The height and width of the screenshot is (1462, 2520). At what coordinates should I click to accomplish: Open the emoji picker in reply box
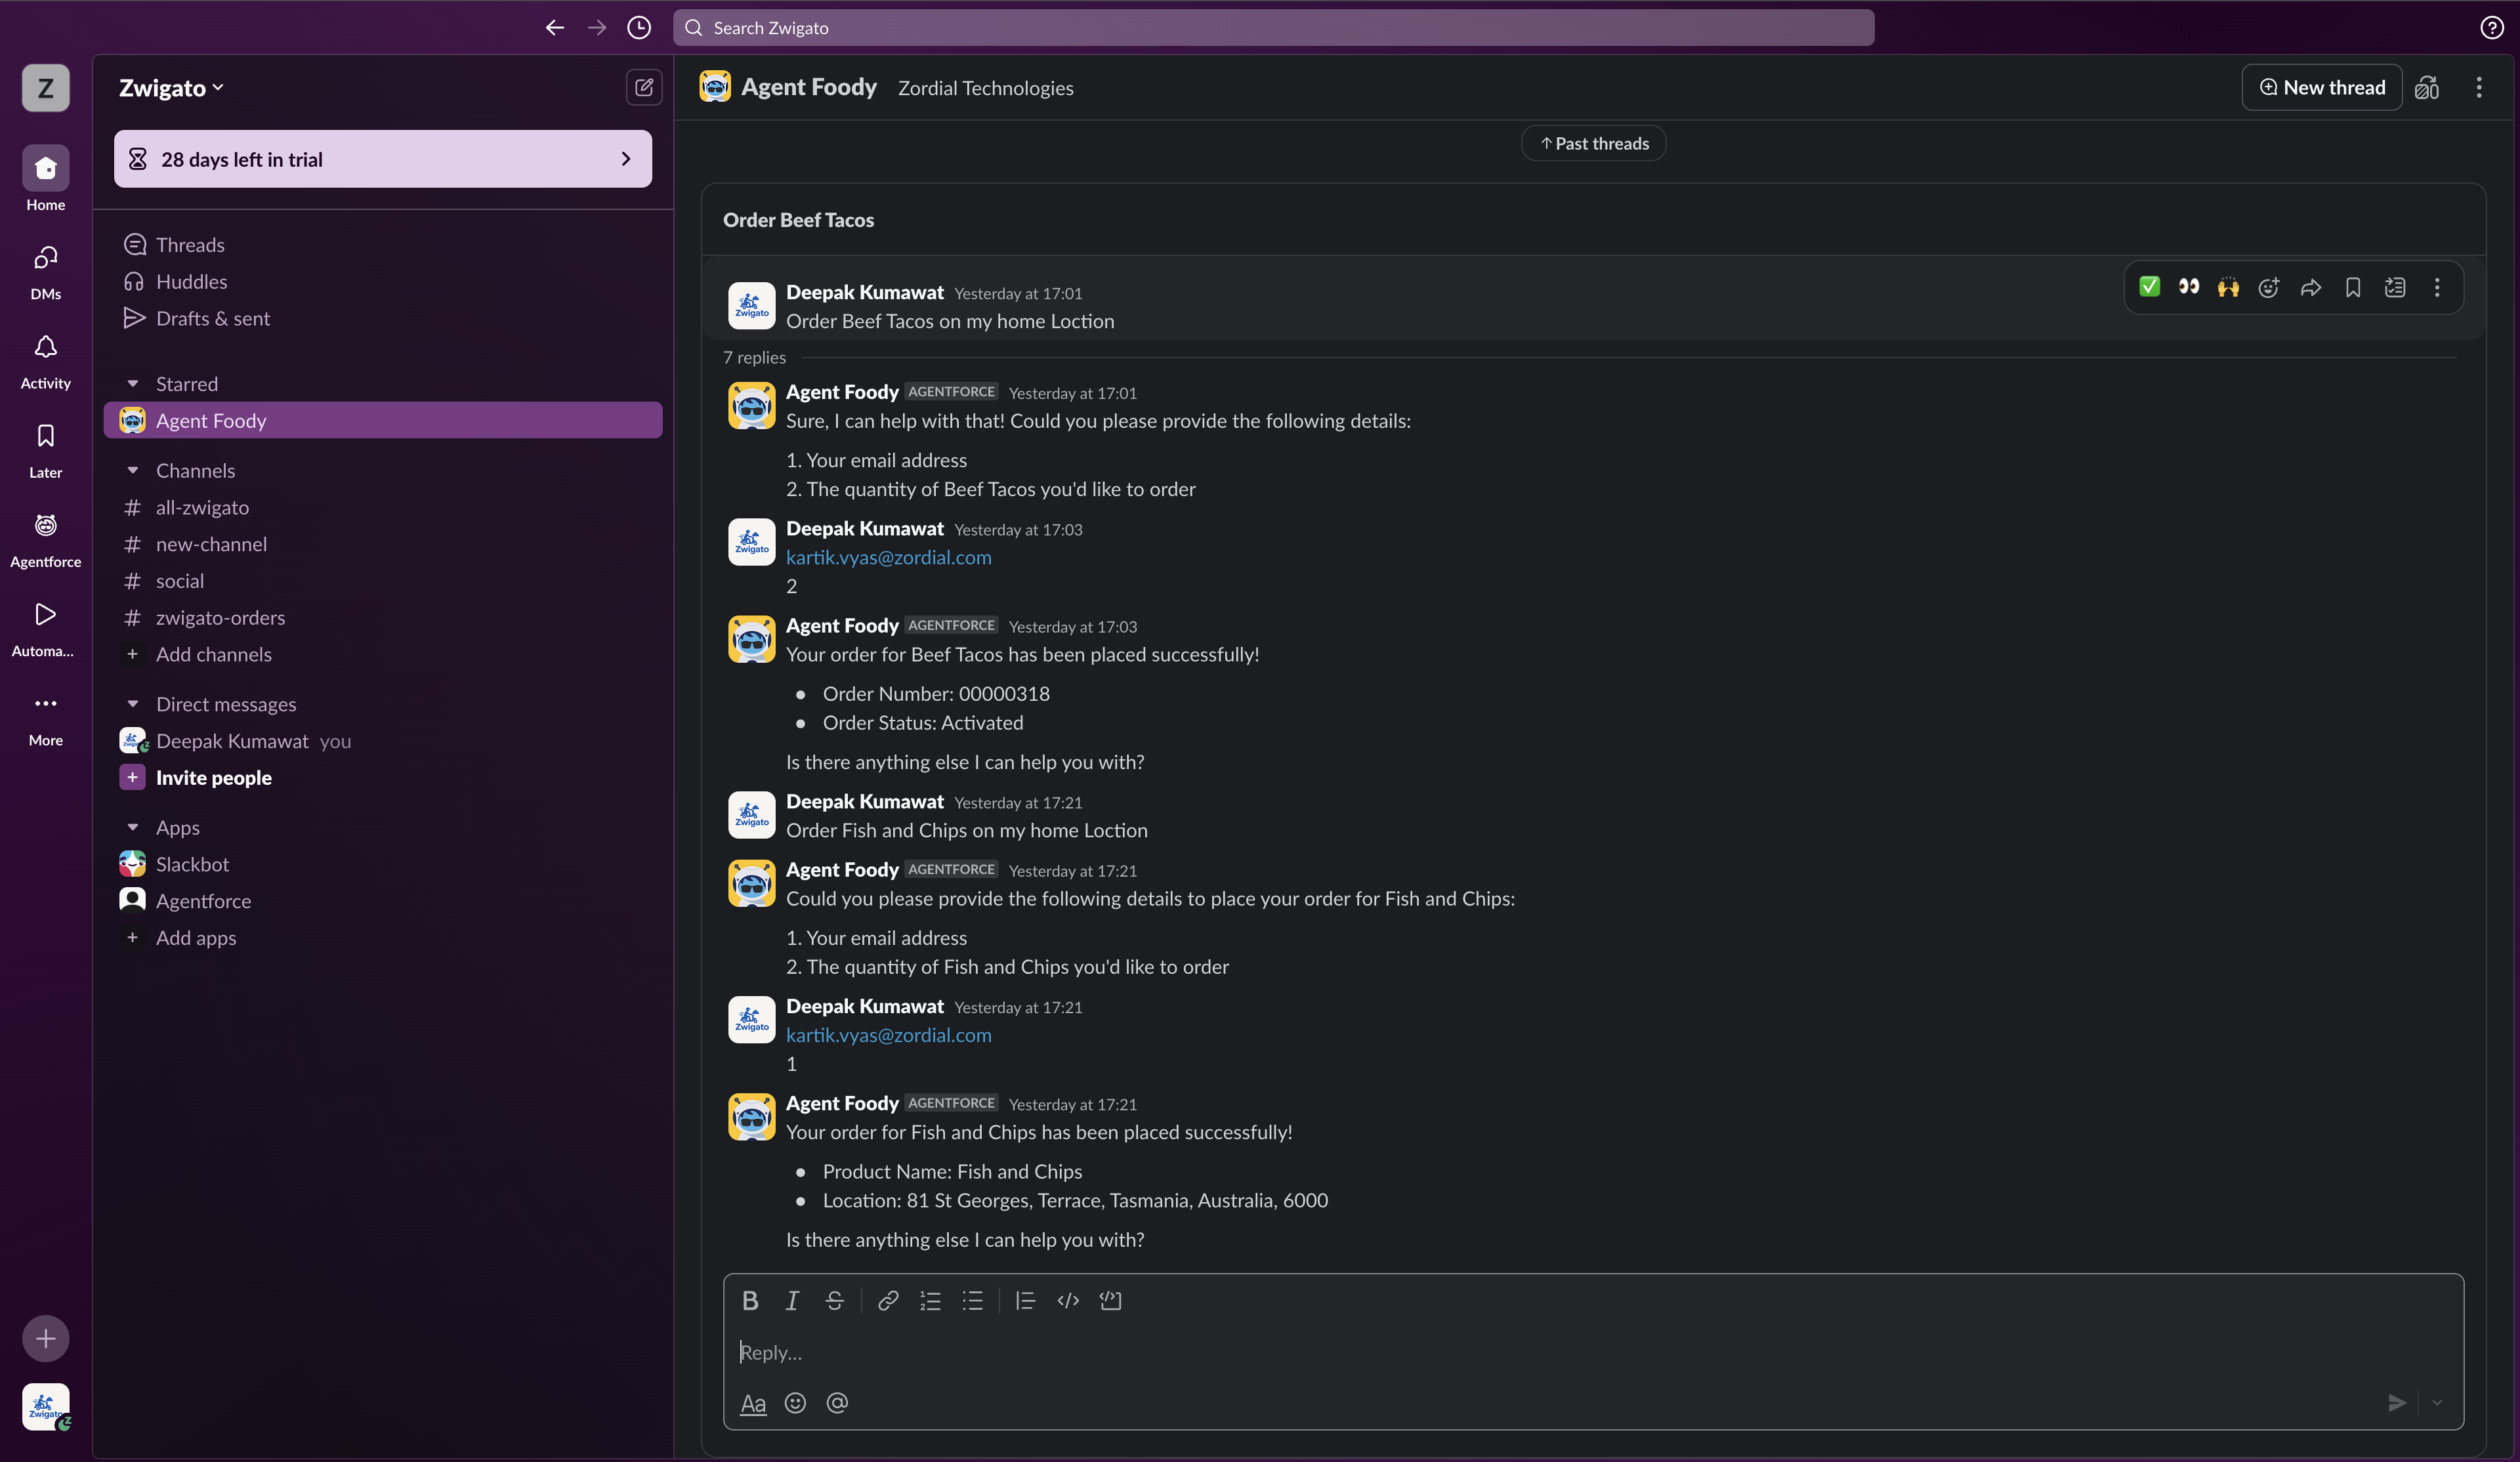point(795,1403)
